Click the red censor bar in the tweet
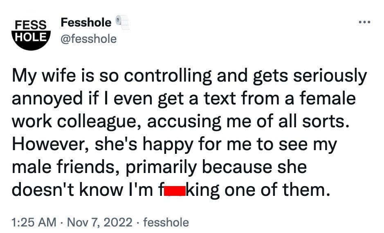This screenshot has height=233, width=384. coord(175,191)
